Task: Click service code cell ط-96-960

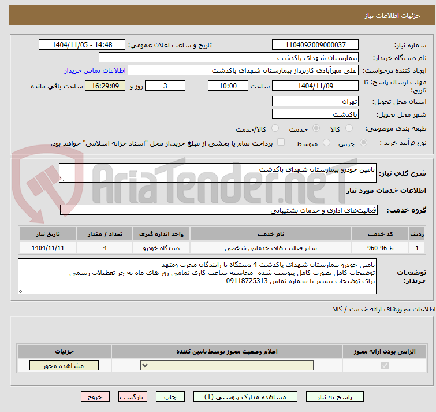Action: click(x=380, y=248)
